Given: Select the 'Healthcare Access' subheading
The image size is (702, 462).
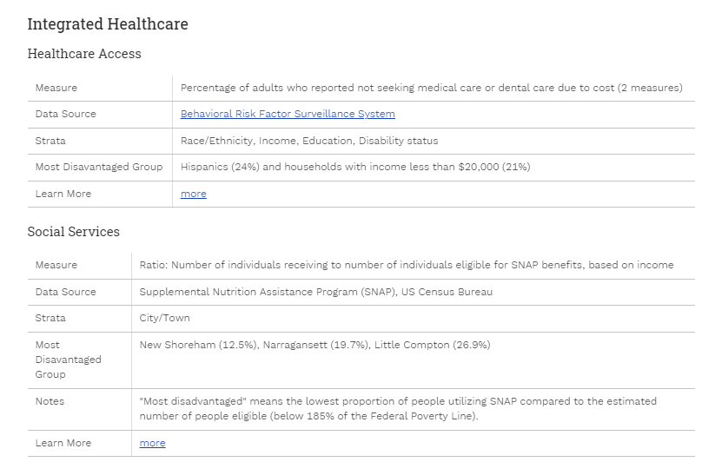Looking at the screenshot, I should pos(84,54).
